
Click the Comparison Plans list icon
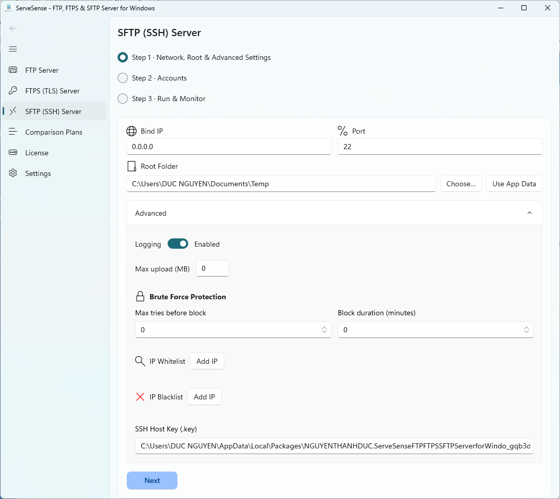tap(13, 132)
